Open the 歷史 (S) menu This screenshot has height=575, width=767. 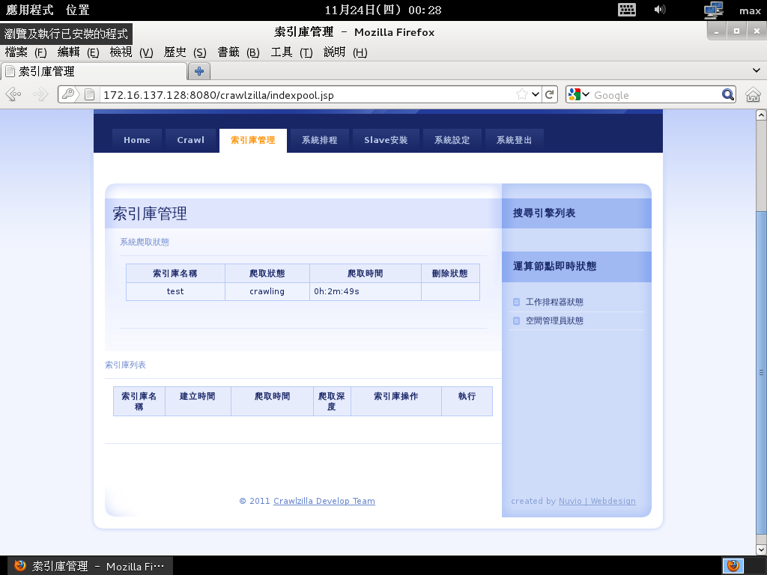185,52
